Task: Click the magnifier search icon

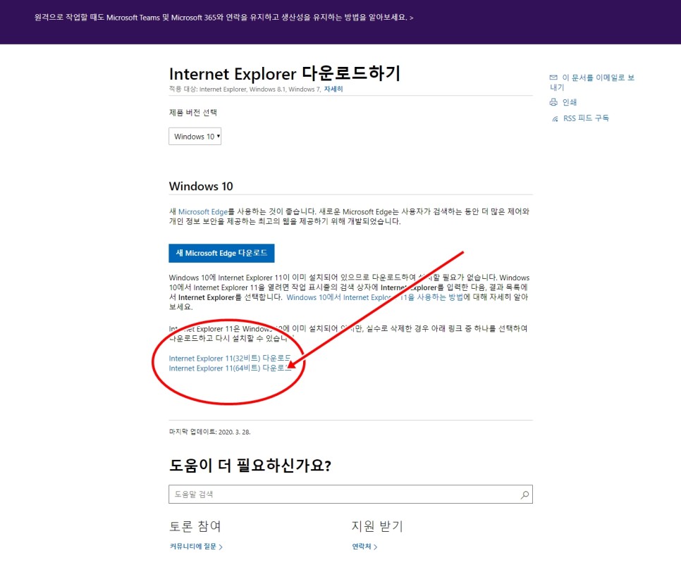Action: pos(525,495)
